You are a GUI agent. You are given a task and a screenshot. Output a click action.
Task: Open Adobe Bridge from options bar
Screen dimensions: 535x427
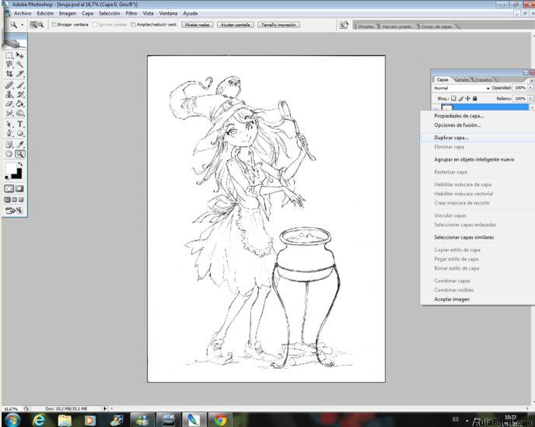coord(344,25)
